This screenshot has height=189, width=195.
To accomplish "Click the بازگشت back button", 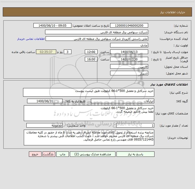I will tap(49, 154).
